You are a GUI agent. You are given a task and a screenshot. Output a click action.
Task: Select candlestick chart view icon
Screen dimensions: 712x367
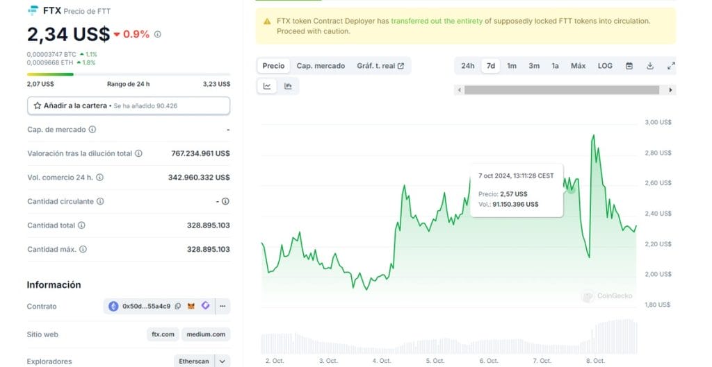(288, 86)
